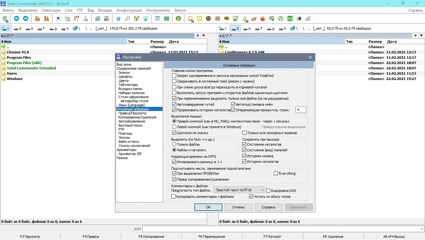Viewport: 425px width, 240px height.
Task: Click the 'Alt+F4 Выход' button
Action: (x=394, y=236)
